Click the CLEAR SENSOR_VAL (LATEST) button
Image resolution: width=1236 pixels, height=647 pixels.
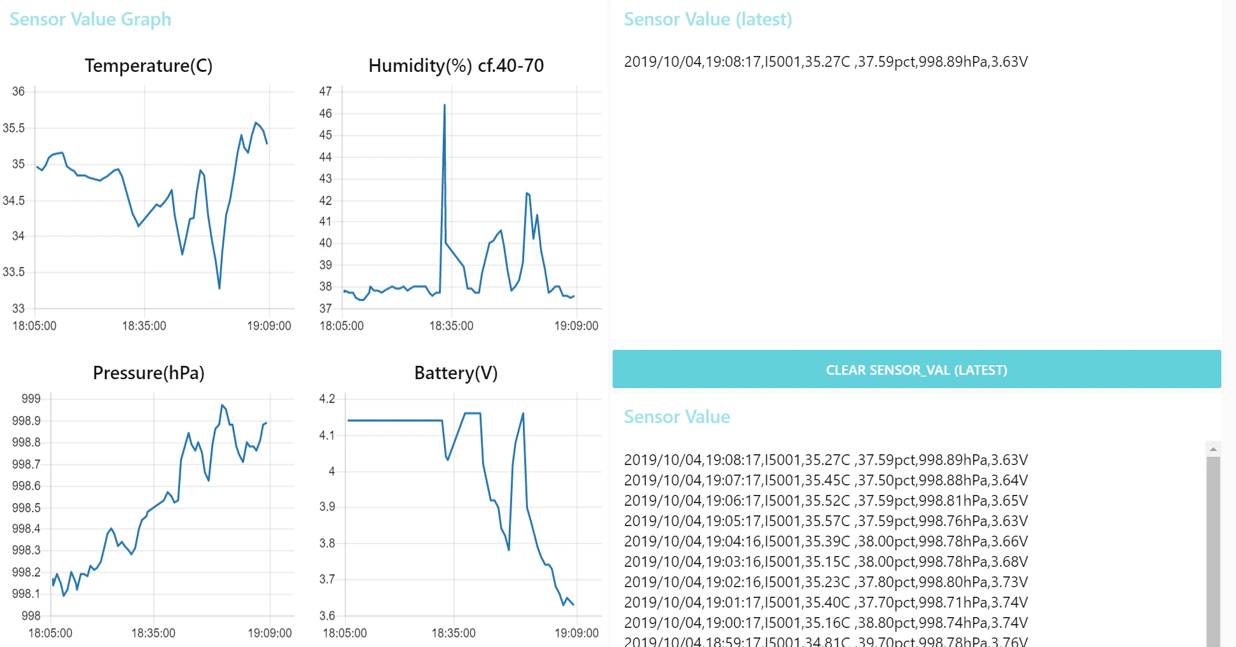tap(916, 369)
